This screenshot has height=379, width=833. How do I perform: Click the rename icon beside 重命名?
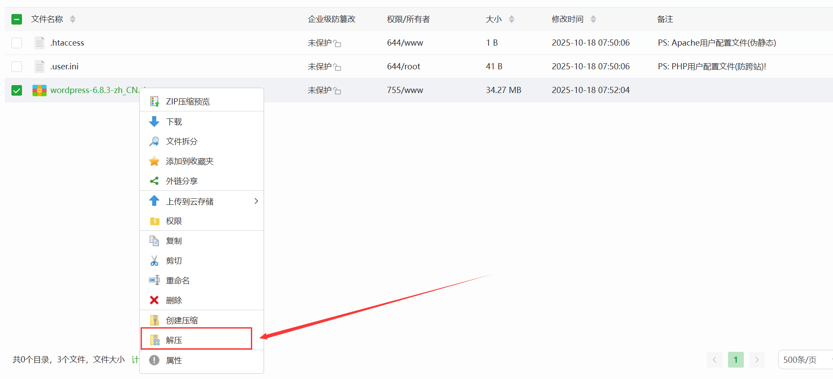[x=154, y=280]
